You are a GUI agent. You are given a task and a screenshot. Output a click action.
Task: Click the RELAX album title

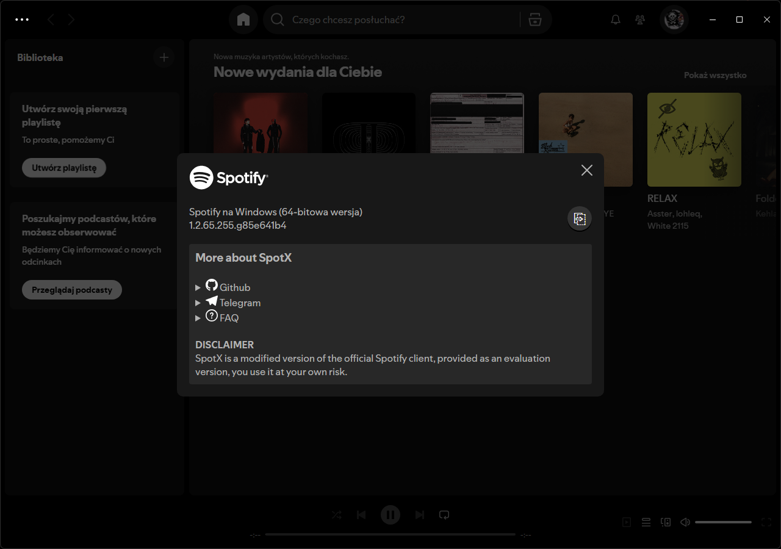(663, 198)
